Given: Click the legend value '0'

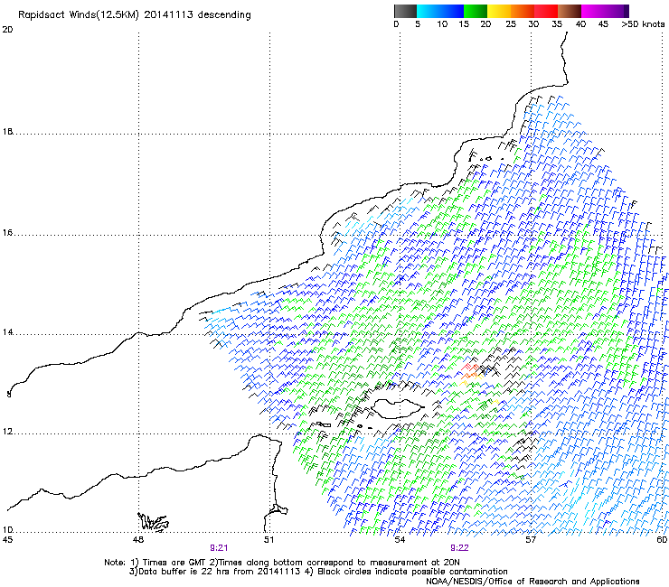Looking at the screenshot, I should 396,24.
